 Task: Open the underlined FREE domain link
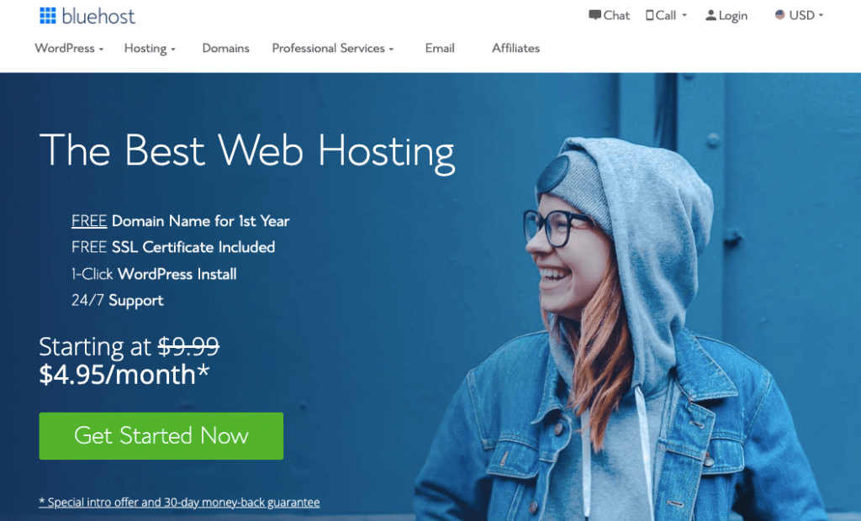(89, 221)
